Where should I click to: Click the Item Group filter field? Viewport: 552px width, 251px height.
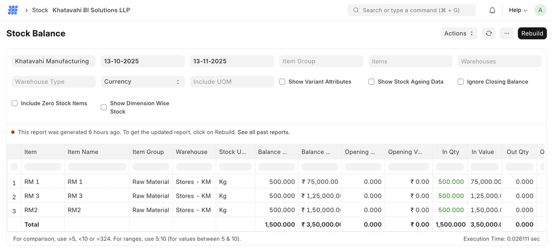point(321,61)
